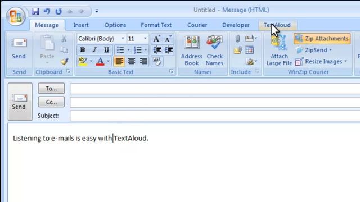Click the Shrink Font icon
The width and height of the screenshot is (360, 202).
[168, 39]
